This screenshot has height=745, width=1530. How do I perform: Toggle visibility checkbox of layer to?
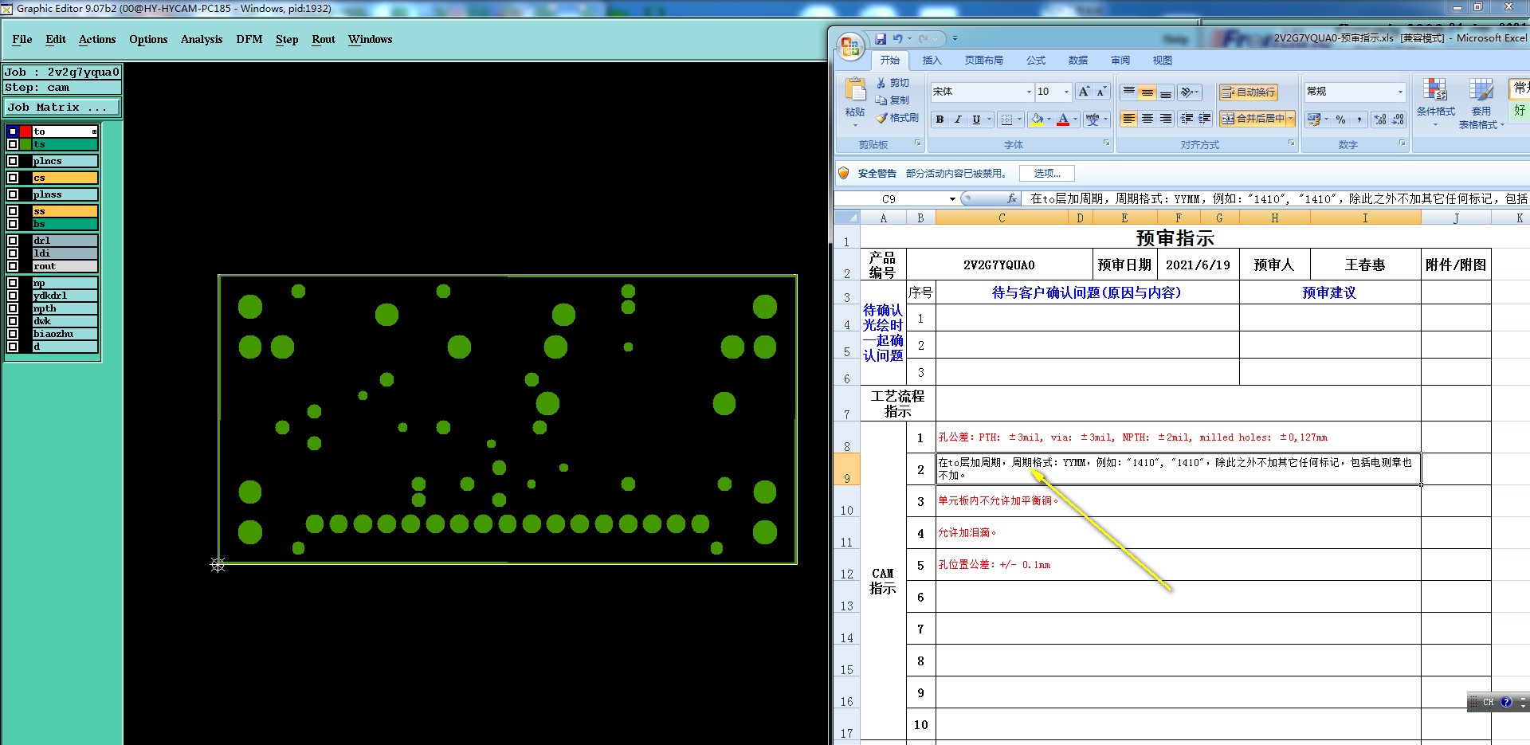pyautogui.click(x=13, y=131)
